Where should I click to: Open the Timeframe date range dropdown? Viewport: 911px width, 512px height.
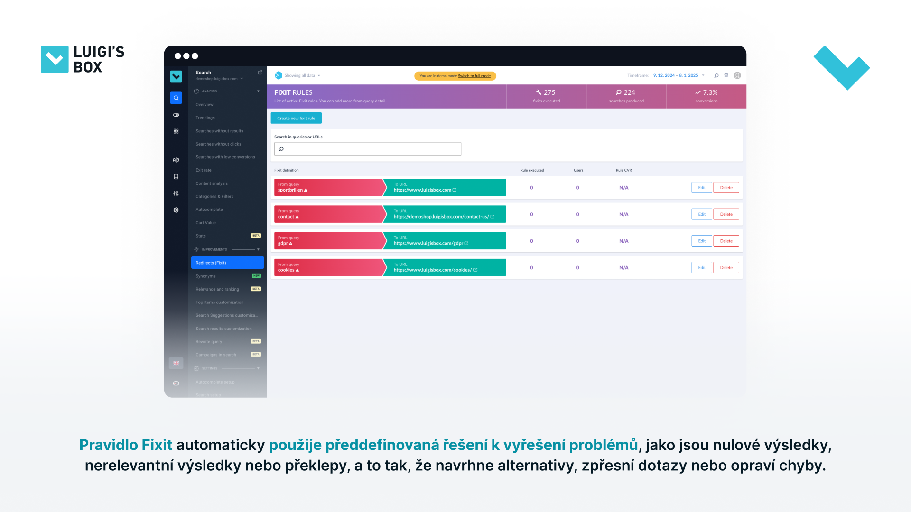click(679, 75)
